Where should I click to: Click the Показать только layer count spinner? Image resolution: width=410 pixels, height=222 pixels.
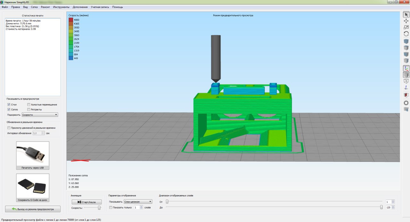(138, 208)
